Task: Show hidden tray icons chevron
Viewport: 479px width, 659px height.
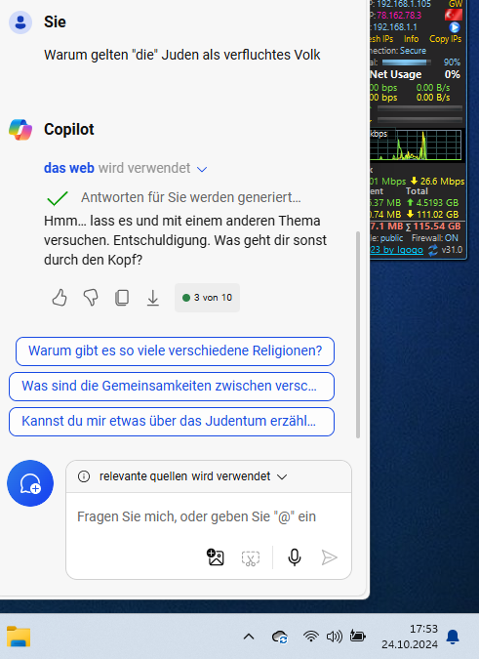Action: 249,637
